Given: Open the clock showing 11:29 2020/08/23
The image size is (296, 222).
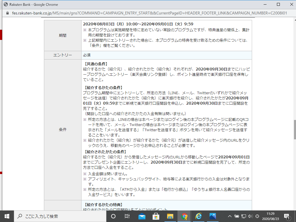Looking at the screenshot, I should click(270, 216).
